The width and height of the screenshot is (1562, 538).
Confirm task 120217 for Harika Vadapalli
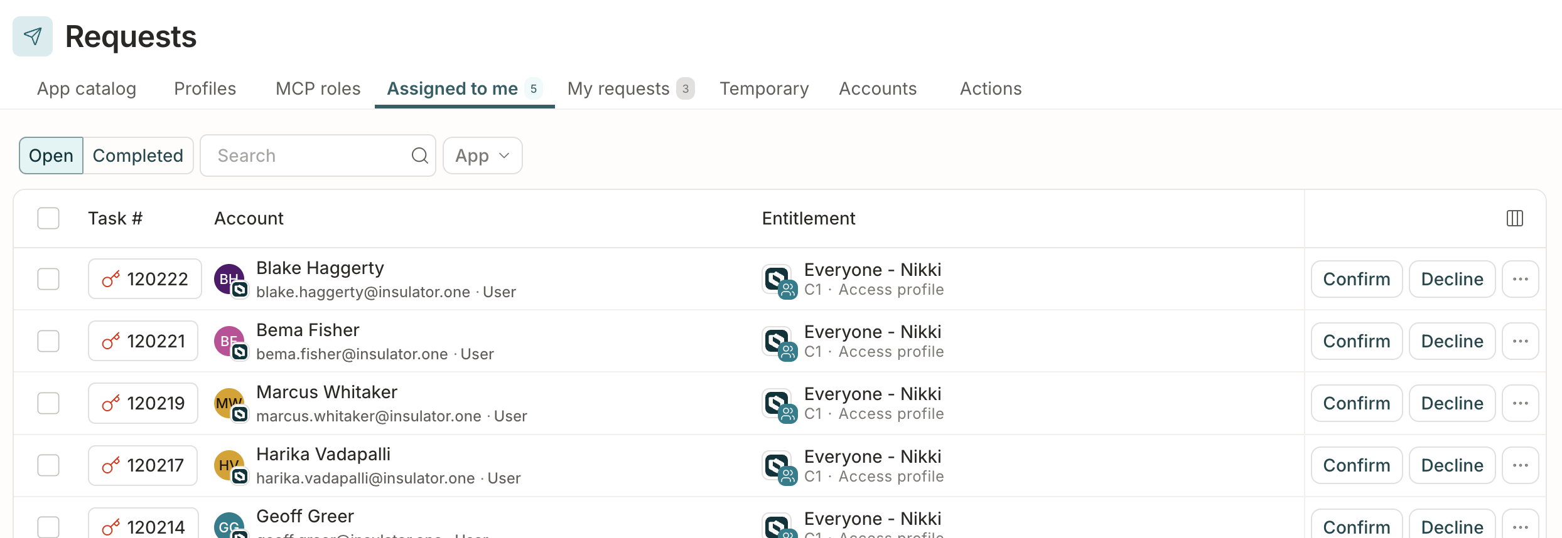[1357, 465]
